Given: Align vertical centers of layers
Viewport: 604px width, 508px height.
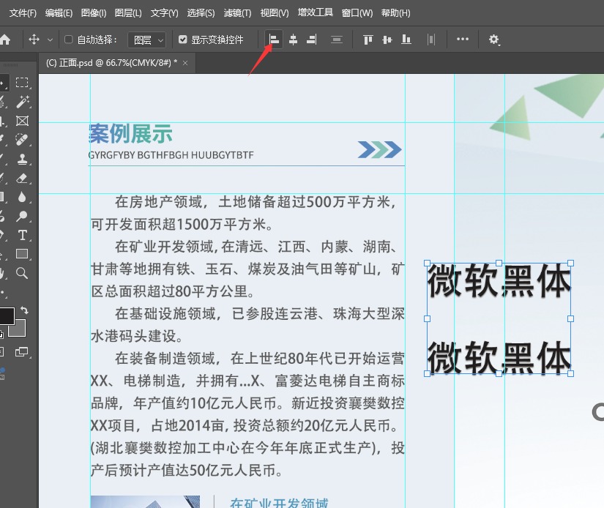Looking at the screenshot, I should [387, 40].
